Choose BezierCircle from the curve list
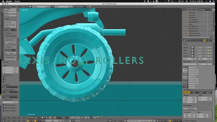217x122 pixels. [x=192, y=67]
